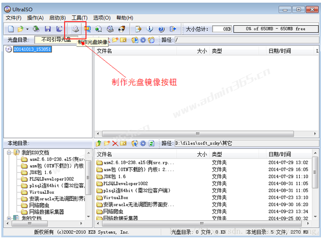Open the 选项(O) menu

pyautogui.click(x=102, y=18)
